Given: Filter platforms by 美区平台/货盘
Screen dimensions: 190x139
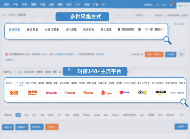Looking at the screenshot, I should (143, 83).
